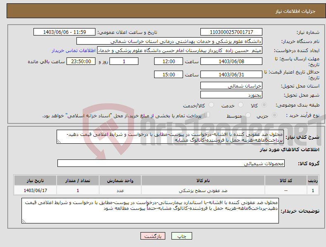The image size is (326, 247).
Task: Click the buyer organization name field
Action: (x=169, y=41)
